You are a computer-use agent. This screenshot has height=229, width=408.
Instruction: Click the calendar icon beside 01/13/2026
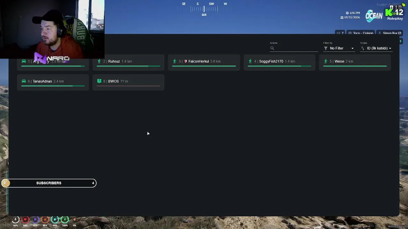342,17
